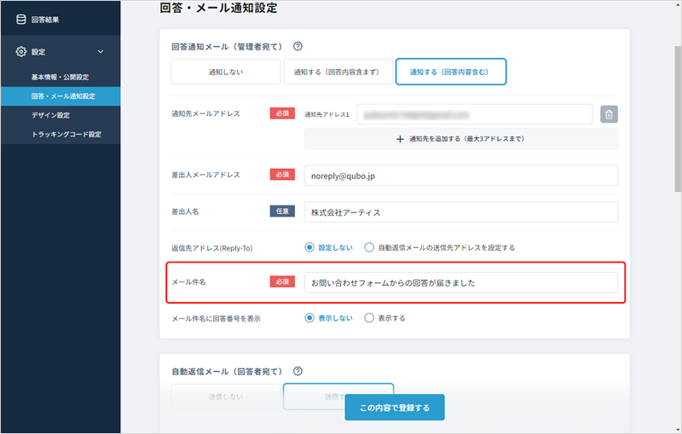Click この内容で登録する submit button

pyautogui.click(x=395, y=408)
